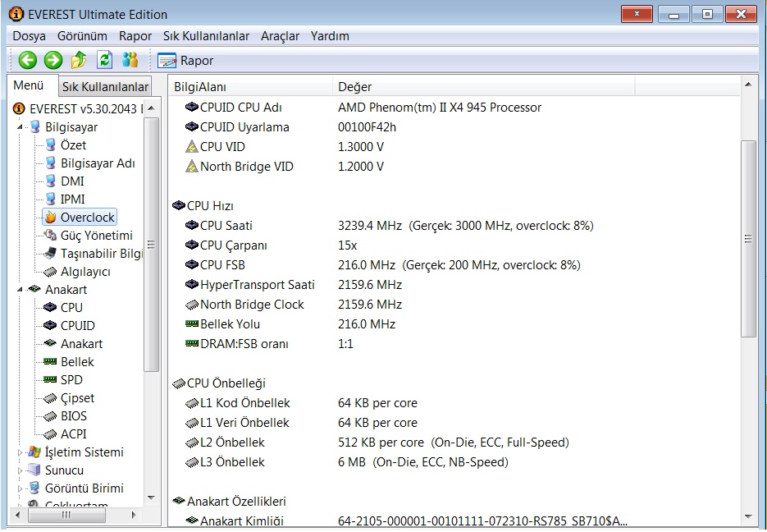Expand the İşletim Sistemi tree node
Screen dimensions: 767x532
[20, 452]
